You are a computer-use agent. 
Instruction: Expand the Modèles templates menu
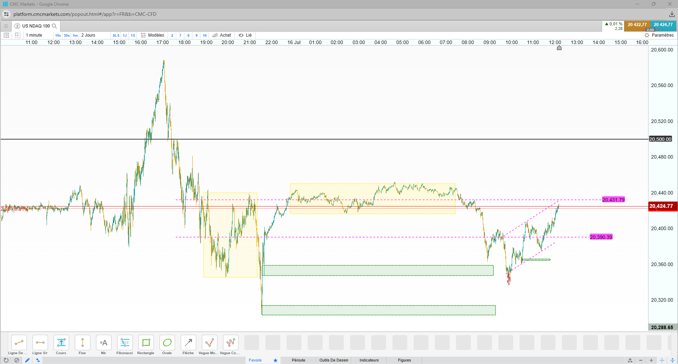(x=152, y=35)
